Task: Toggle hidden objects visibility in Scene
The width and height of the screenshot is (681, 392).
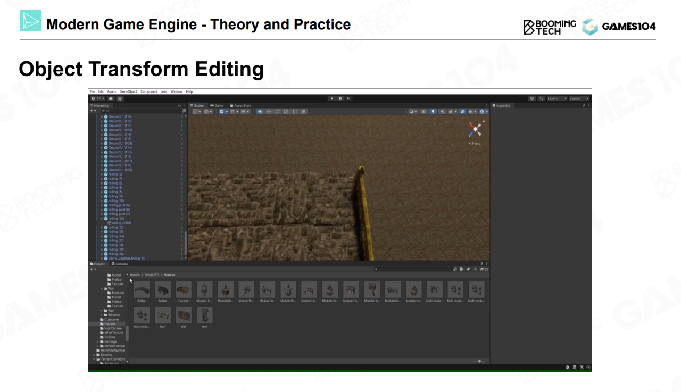Action: pyautogui.click(x=463, y=112)
